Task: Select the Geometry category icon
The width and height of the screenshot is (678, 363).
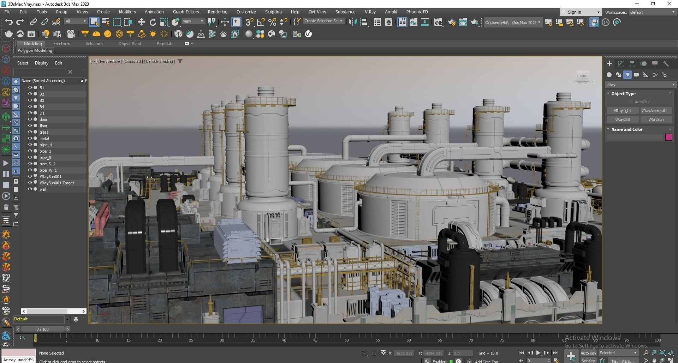Action: 609,75
